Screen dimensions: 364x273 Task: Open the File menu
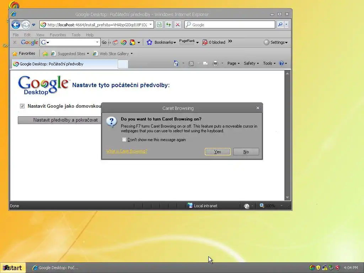[x=16, y=35]
